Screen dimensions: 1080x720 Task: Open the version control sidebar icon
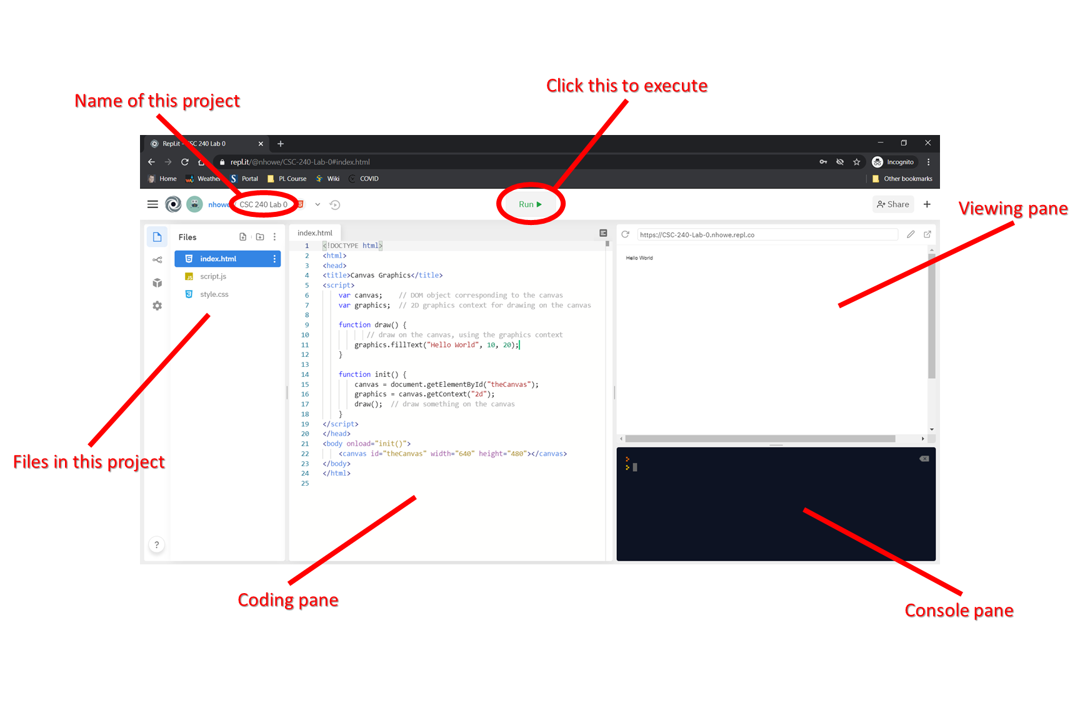pos(157,260)
